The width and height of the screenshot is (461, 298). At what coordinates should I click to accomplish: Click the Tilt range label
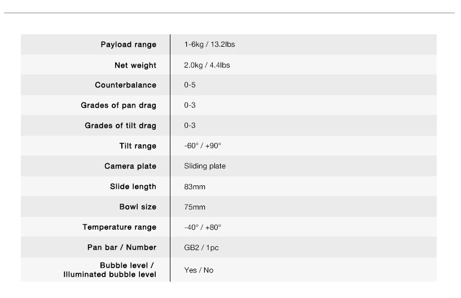tap(138, 146)
